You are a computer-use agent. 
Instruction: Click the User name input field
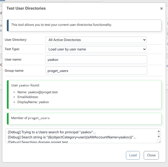[96, 60]
